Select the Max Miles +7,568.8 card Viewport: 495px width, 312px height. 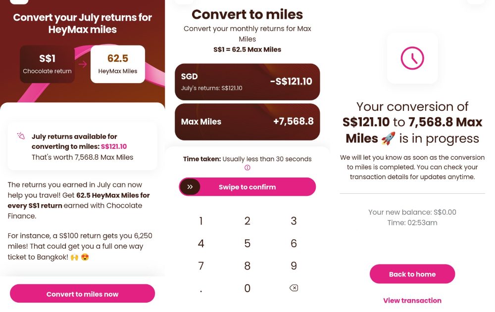click(x=247, y=122)
